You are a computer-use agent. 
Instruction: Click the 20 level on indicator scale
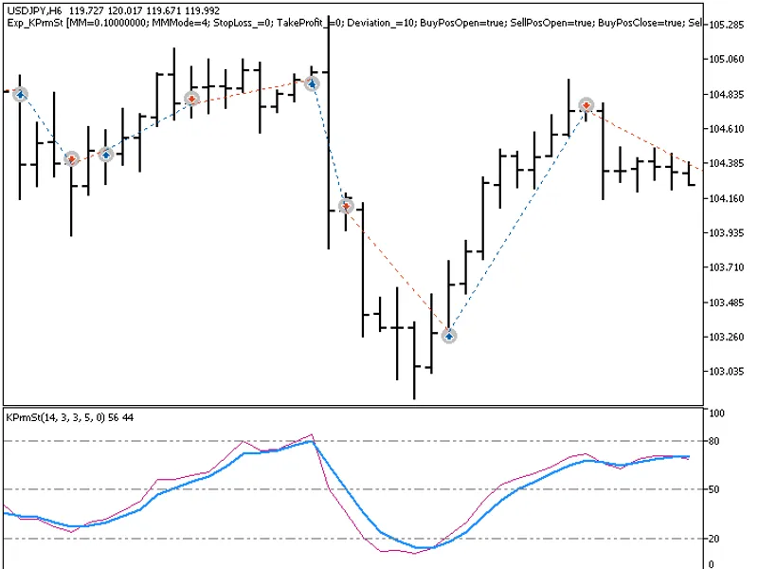714,539
